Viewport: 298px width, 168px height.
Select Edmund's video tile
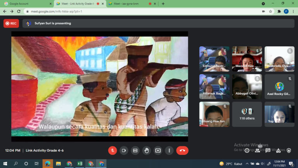pos(214,59)
